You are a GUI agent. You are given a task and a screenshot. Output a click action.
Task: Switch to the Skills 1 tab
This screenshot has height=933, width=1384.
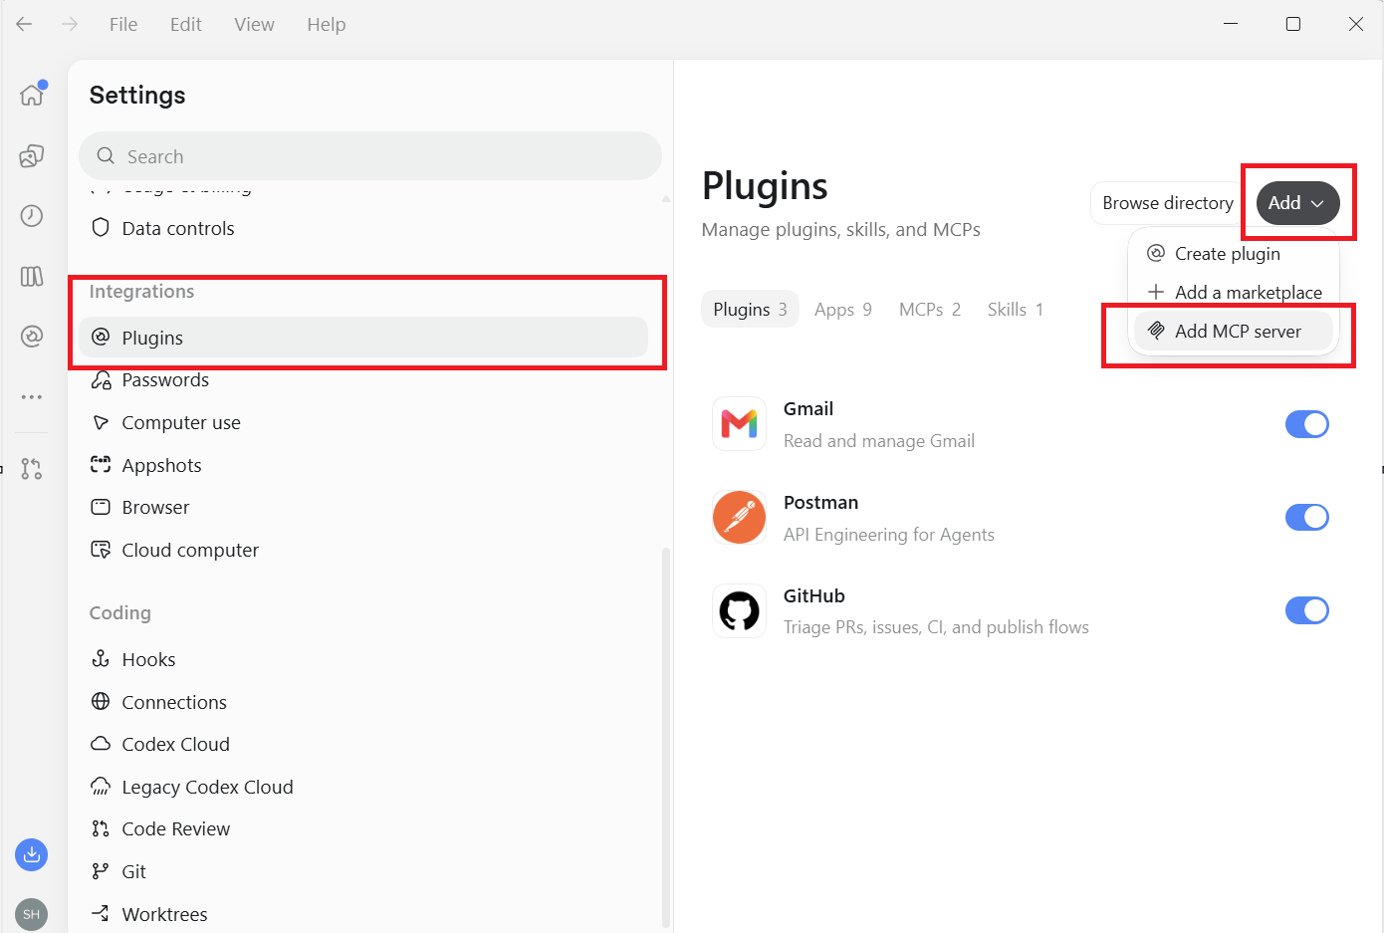click(1016, 310)
